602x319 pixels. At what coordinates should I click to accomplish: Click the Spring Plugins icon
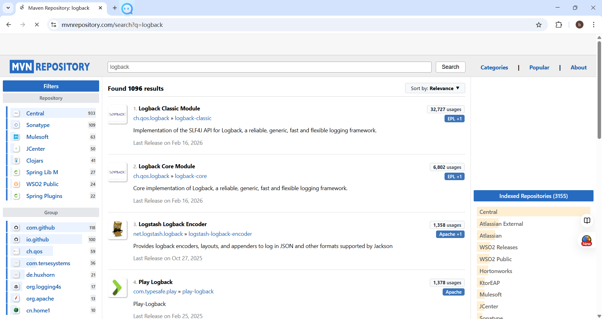[x=16, y=196]
